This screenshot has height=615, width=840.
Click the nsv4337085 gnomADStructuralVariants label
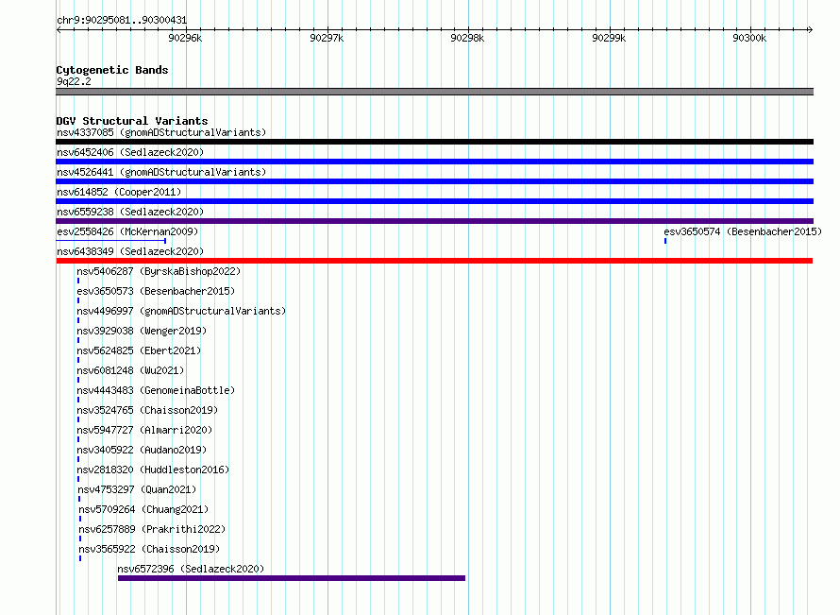coord(161,132)
